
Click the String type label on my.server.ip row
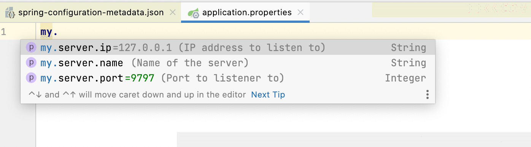coord(408,48)
